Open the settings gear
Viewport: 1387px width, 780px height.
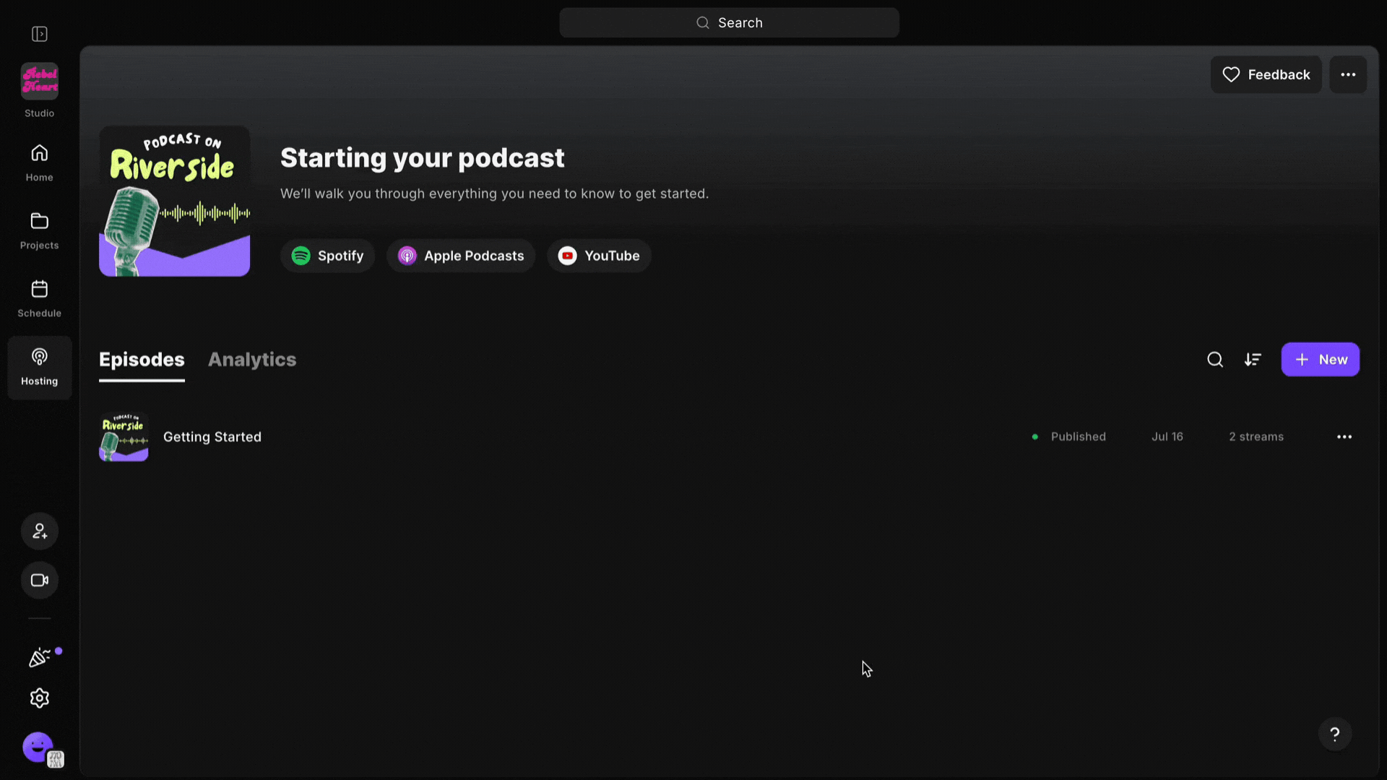point(40,698)
